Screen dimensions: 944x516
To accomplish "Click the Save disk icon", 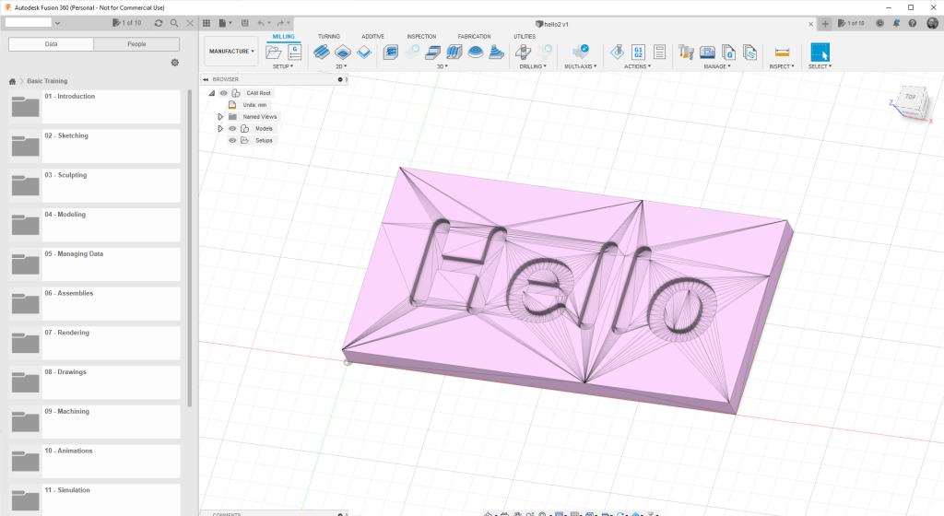I will click(244, 23).
